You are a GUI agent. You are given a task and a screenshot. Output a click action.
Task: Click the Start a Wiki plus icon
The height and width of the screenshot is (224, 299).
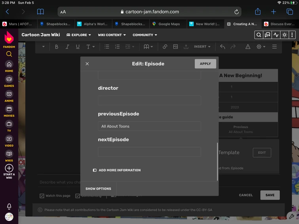[9, 168]
